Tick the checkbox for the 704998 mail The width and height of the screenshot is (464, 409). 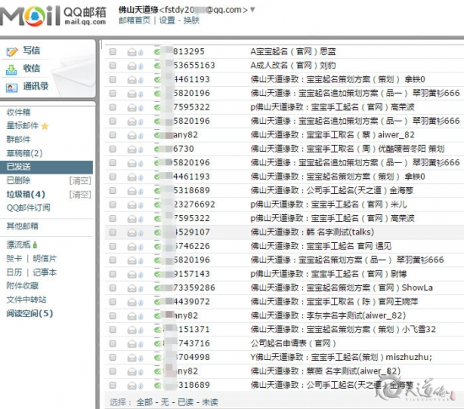coord(112,358)
